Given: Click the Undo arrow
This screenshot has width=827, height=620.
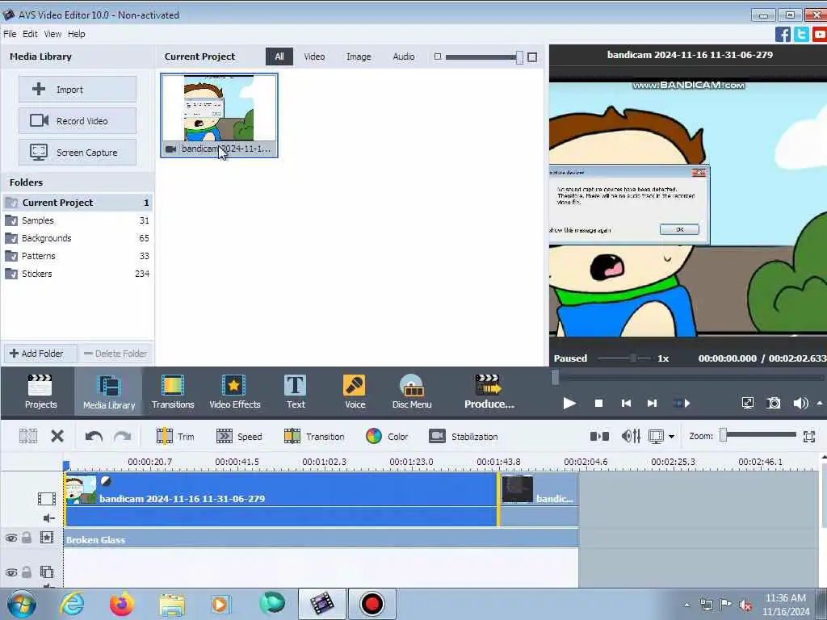Looking at the screenshot, I should [94, 437].
